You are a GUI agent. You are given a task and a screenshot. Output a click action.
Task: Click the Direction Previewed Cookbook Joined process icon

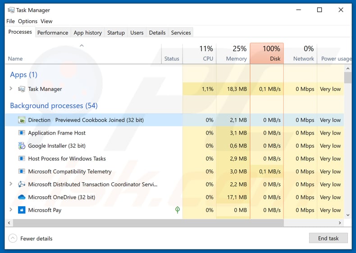(x=22, y=120)
